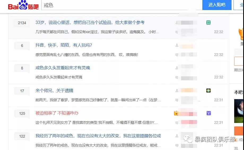Click time 22:31 in 被迫相亲了 row
The image size is (244, 150).
point(219,122)
